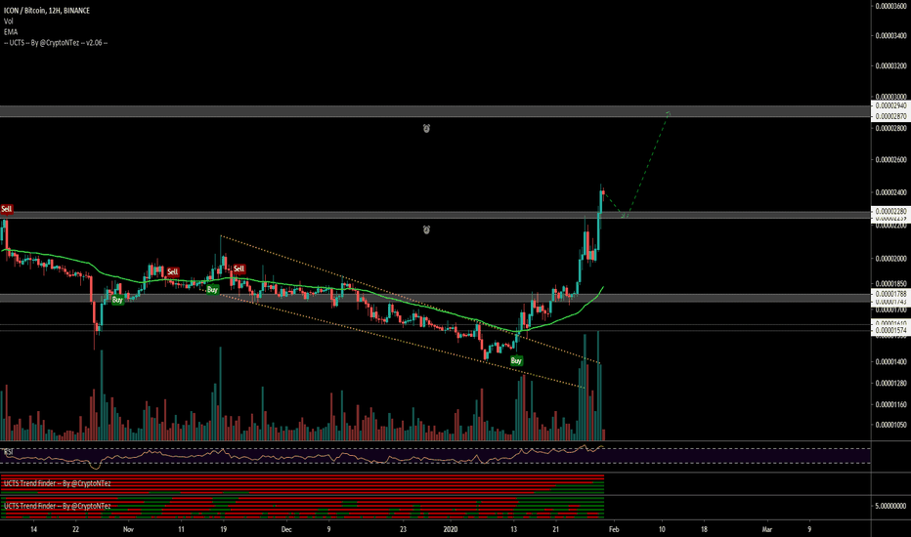Screen dimensions: 911x537
Task: Select the Buy signal label below Nov 19 candles
Action: click(213, 290)
